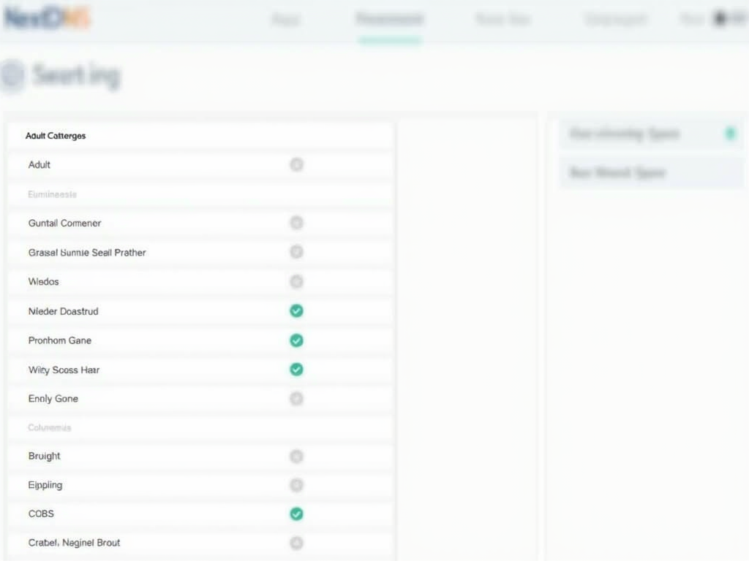
Task: Click the profile icon in top-right corner
Action: click(720, 19)
